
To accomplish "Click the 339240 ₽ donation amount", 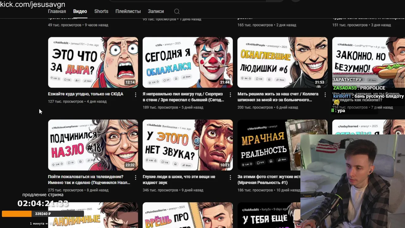I will (43, 214).
